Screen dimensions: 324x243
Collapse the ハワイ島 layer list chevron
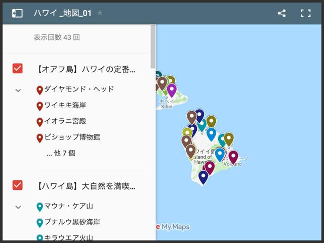pyautogui.click(x=18, y=207)
